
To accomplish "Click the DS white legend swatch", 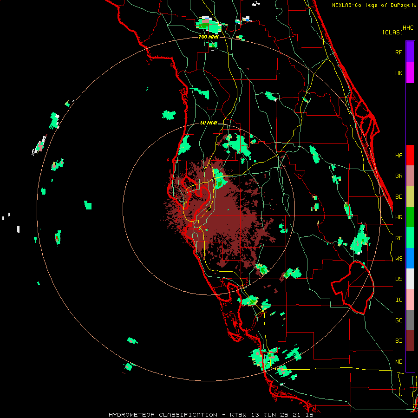I will (x=410, y=279).
